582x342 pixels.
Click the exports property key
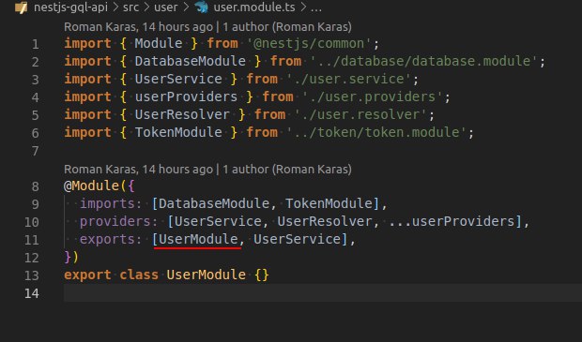[107, 239]
